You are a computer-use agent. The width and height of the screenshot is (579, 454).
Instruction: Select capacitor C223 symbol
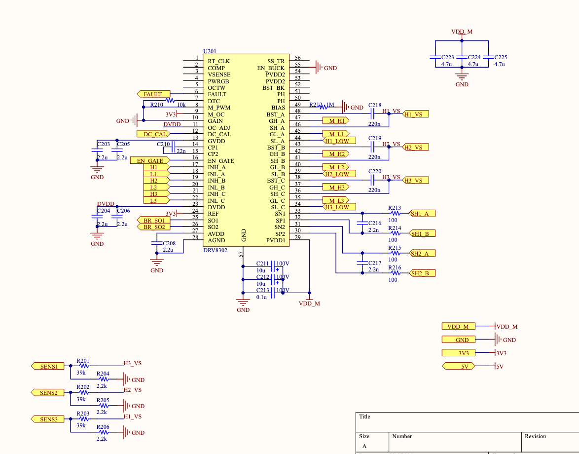(x=434, y=57)
